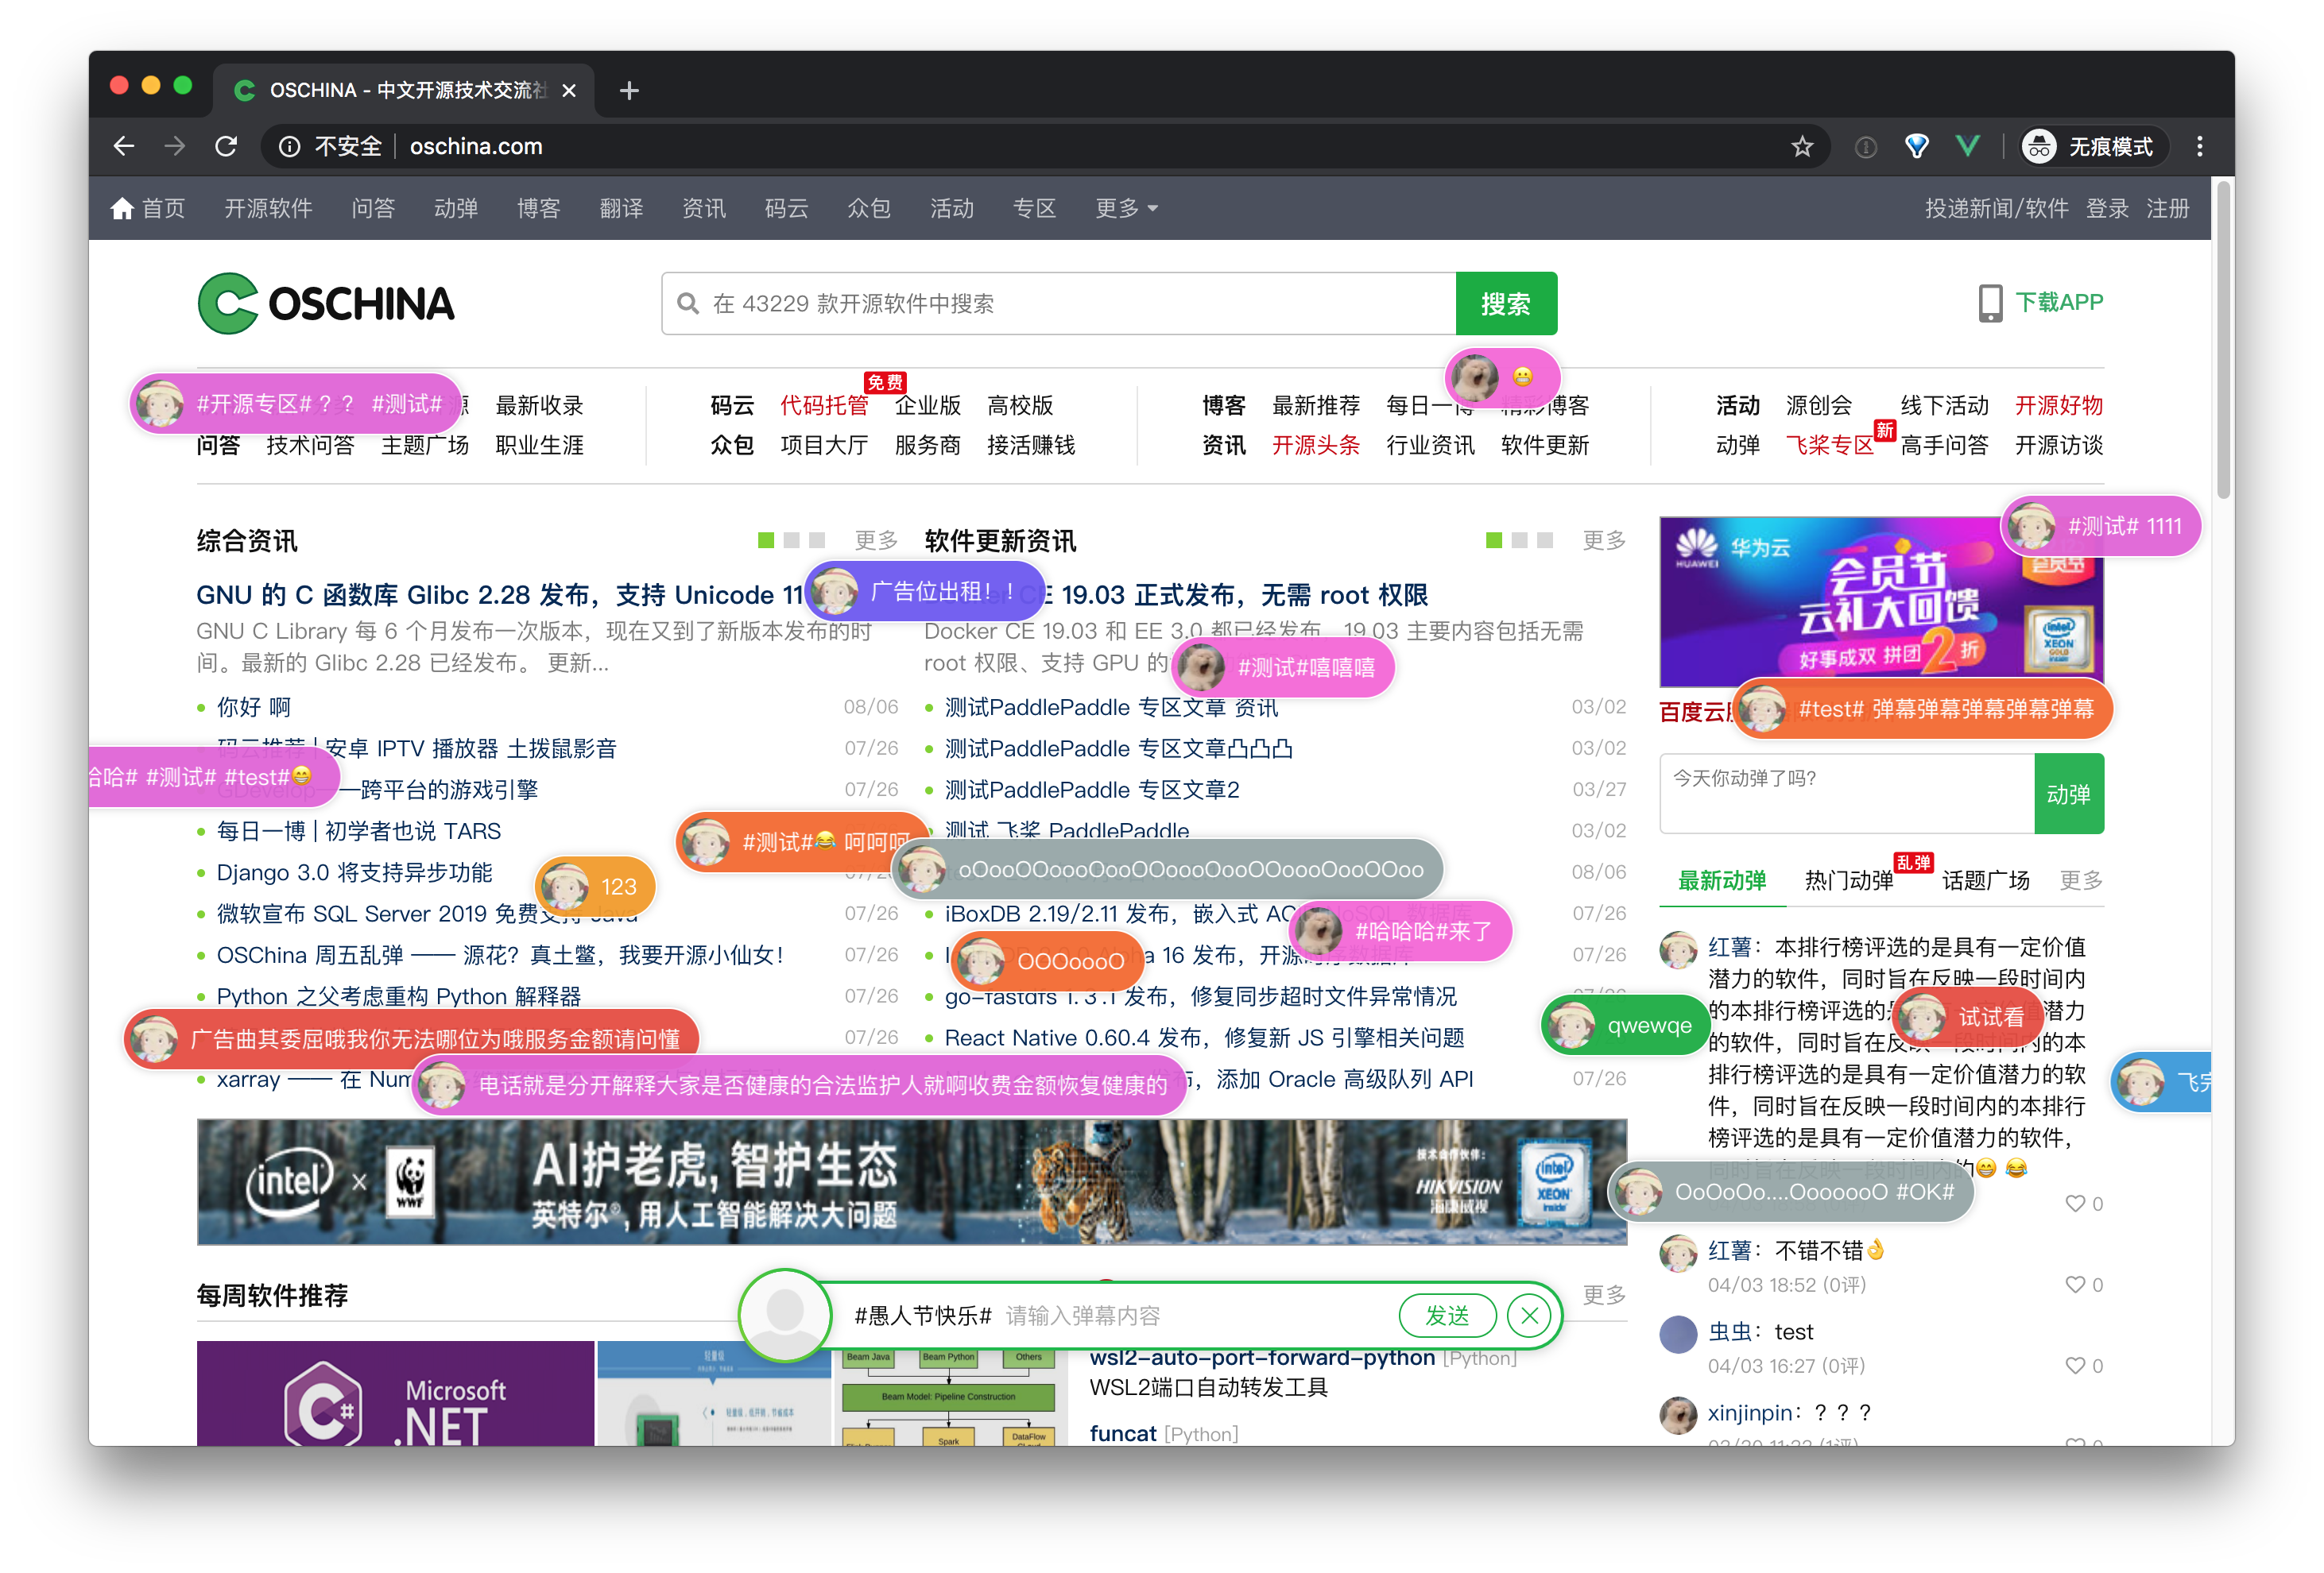
Task: Click the magnifier icon in the search bar
Action: pos(687,303)
